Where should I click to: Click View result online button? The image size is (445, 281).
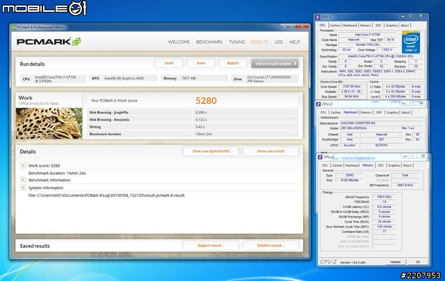[275, 63]
